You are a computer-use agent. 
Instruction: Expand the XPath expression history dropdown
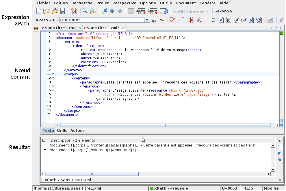(x=147, y=20)
